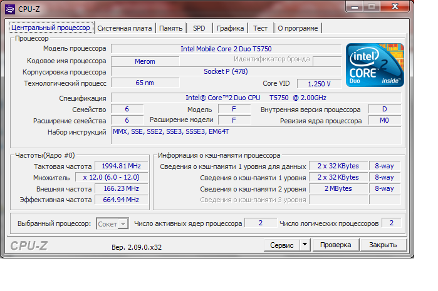Click the Merom code name value

click(x=145, y=61)
